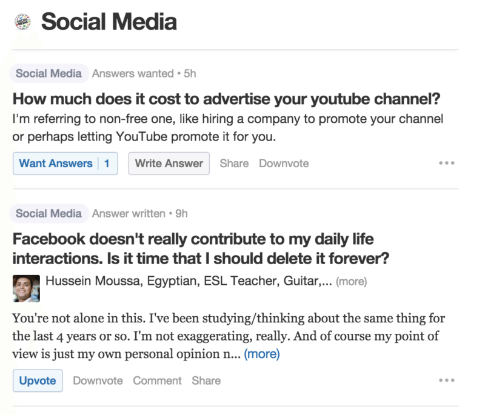Open the more options dropdown on the first post
Image resolution: width=485 pixels, height=415 pixels.
446,162
